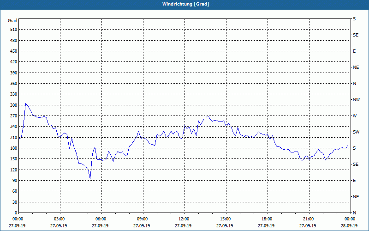The width and height of the screenshot is (369, 231).
Task: Click the 18:00 time label
Action: point(266,219)
